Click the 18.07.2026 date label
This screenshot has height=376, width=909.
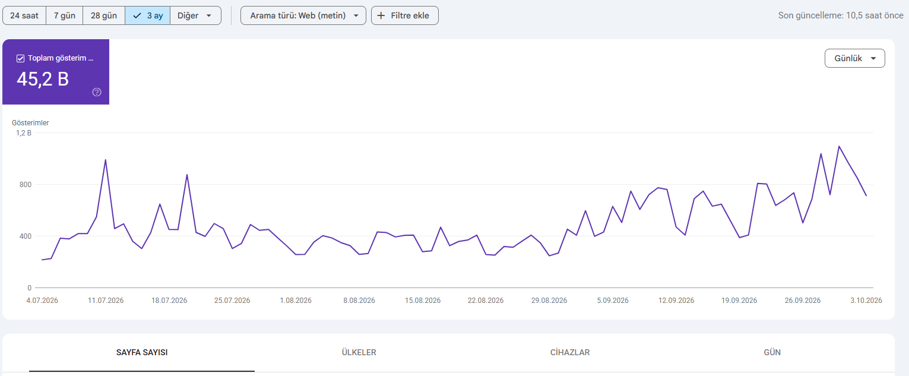point(169,301)
